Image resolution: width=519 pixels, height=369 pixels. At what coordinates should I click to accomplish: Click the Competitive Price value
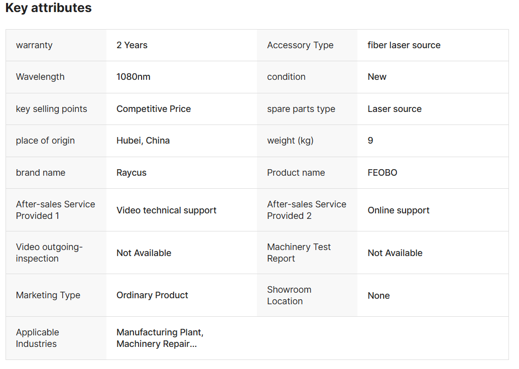154,109
